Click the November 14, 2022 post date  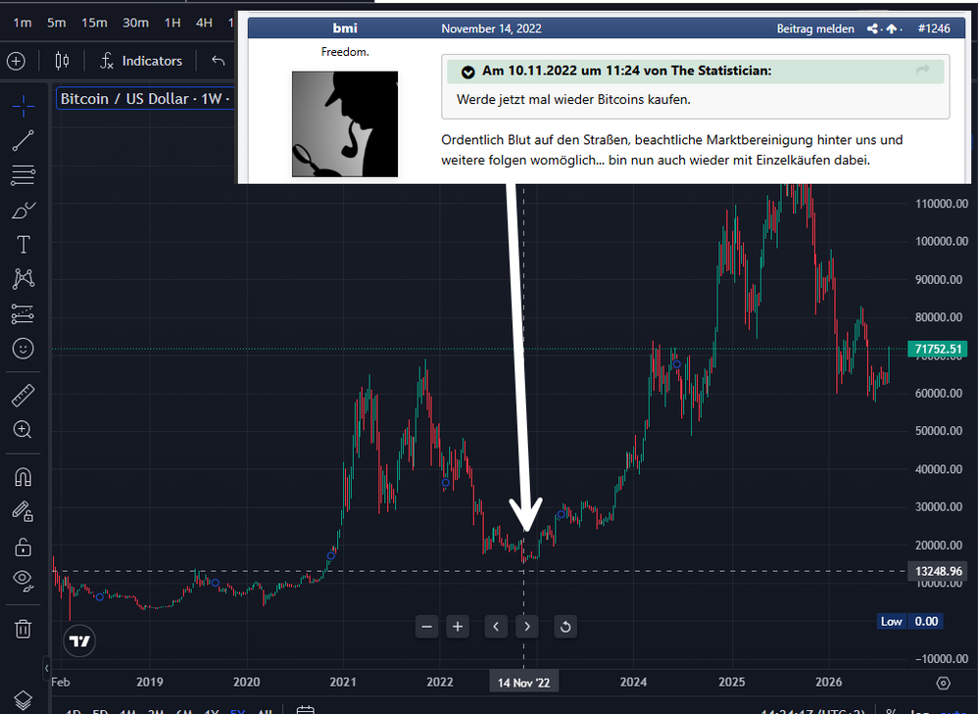[x=491, y=28]
